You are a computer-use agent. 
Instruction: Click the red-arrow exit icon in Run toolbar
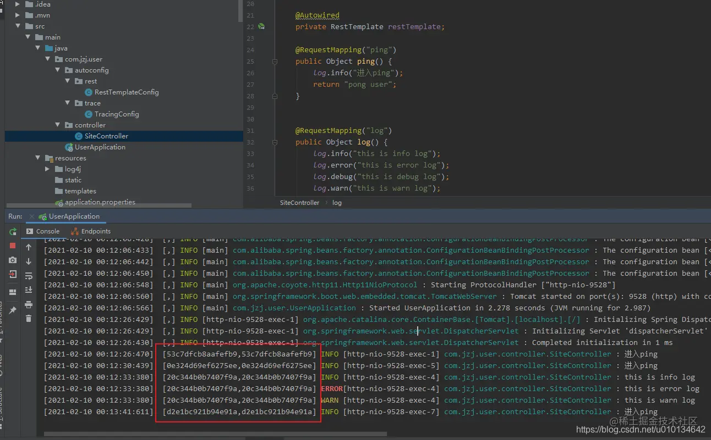click(13, 274)
